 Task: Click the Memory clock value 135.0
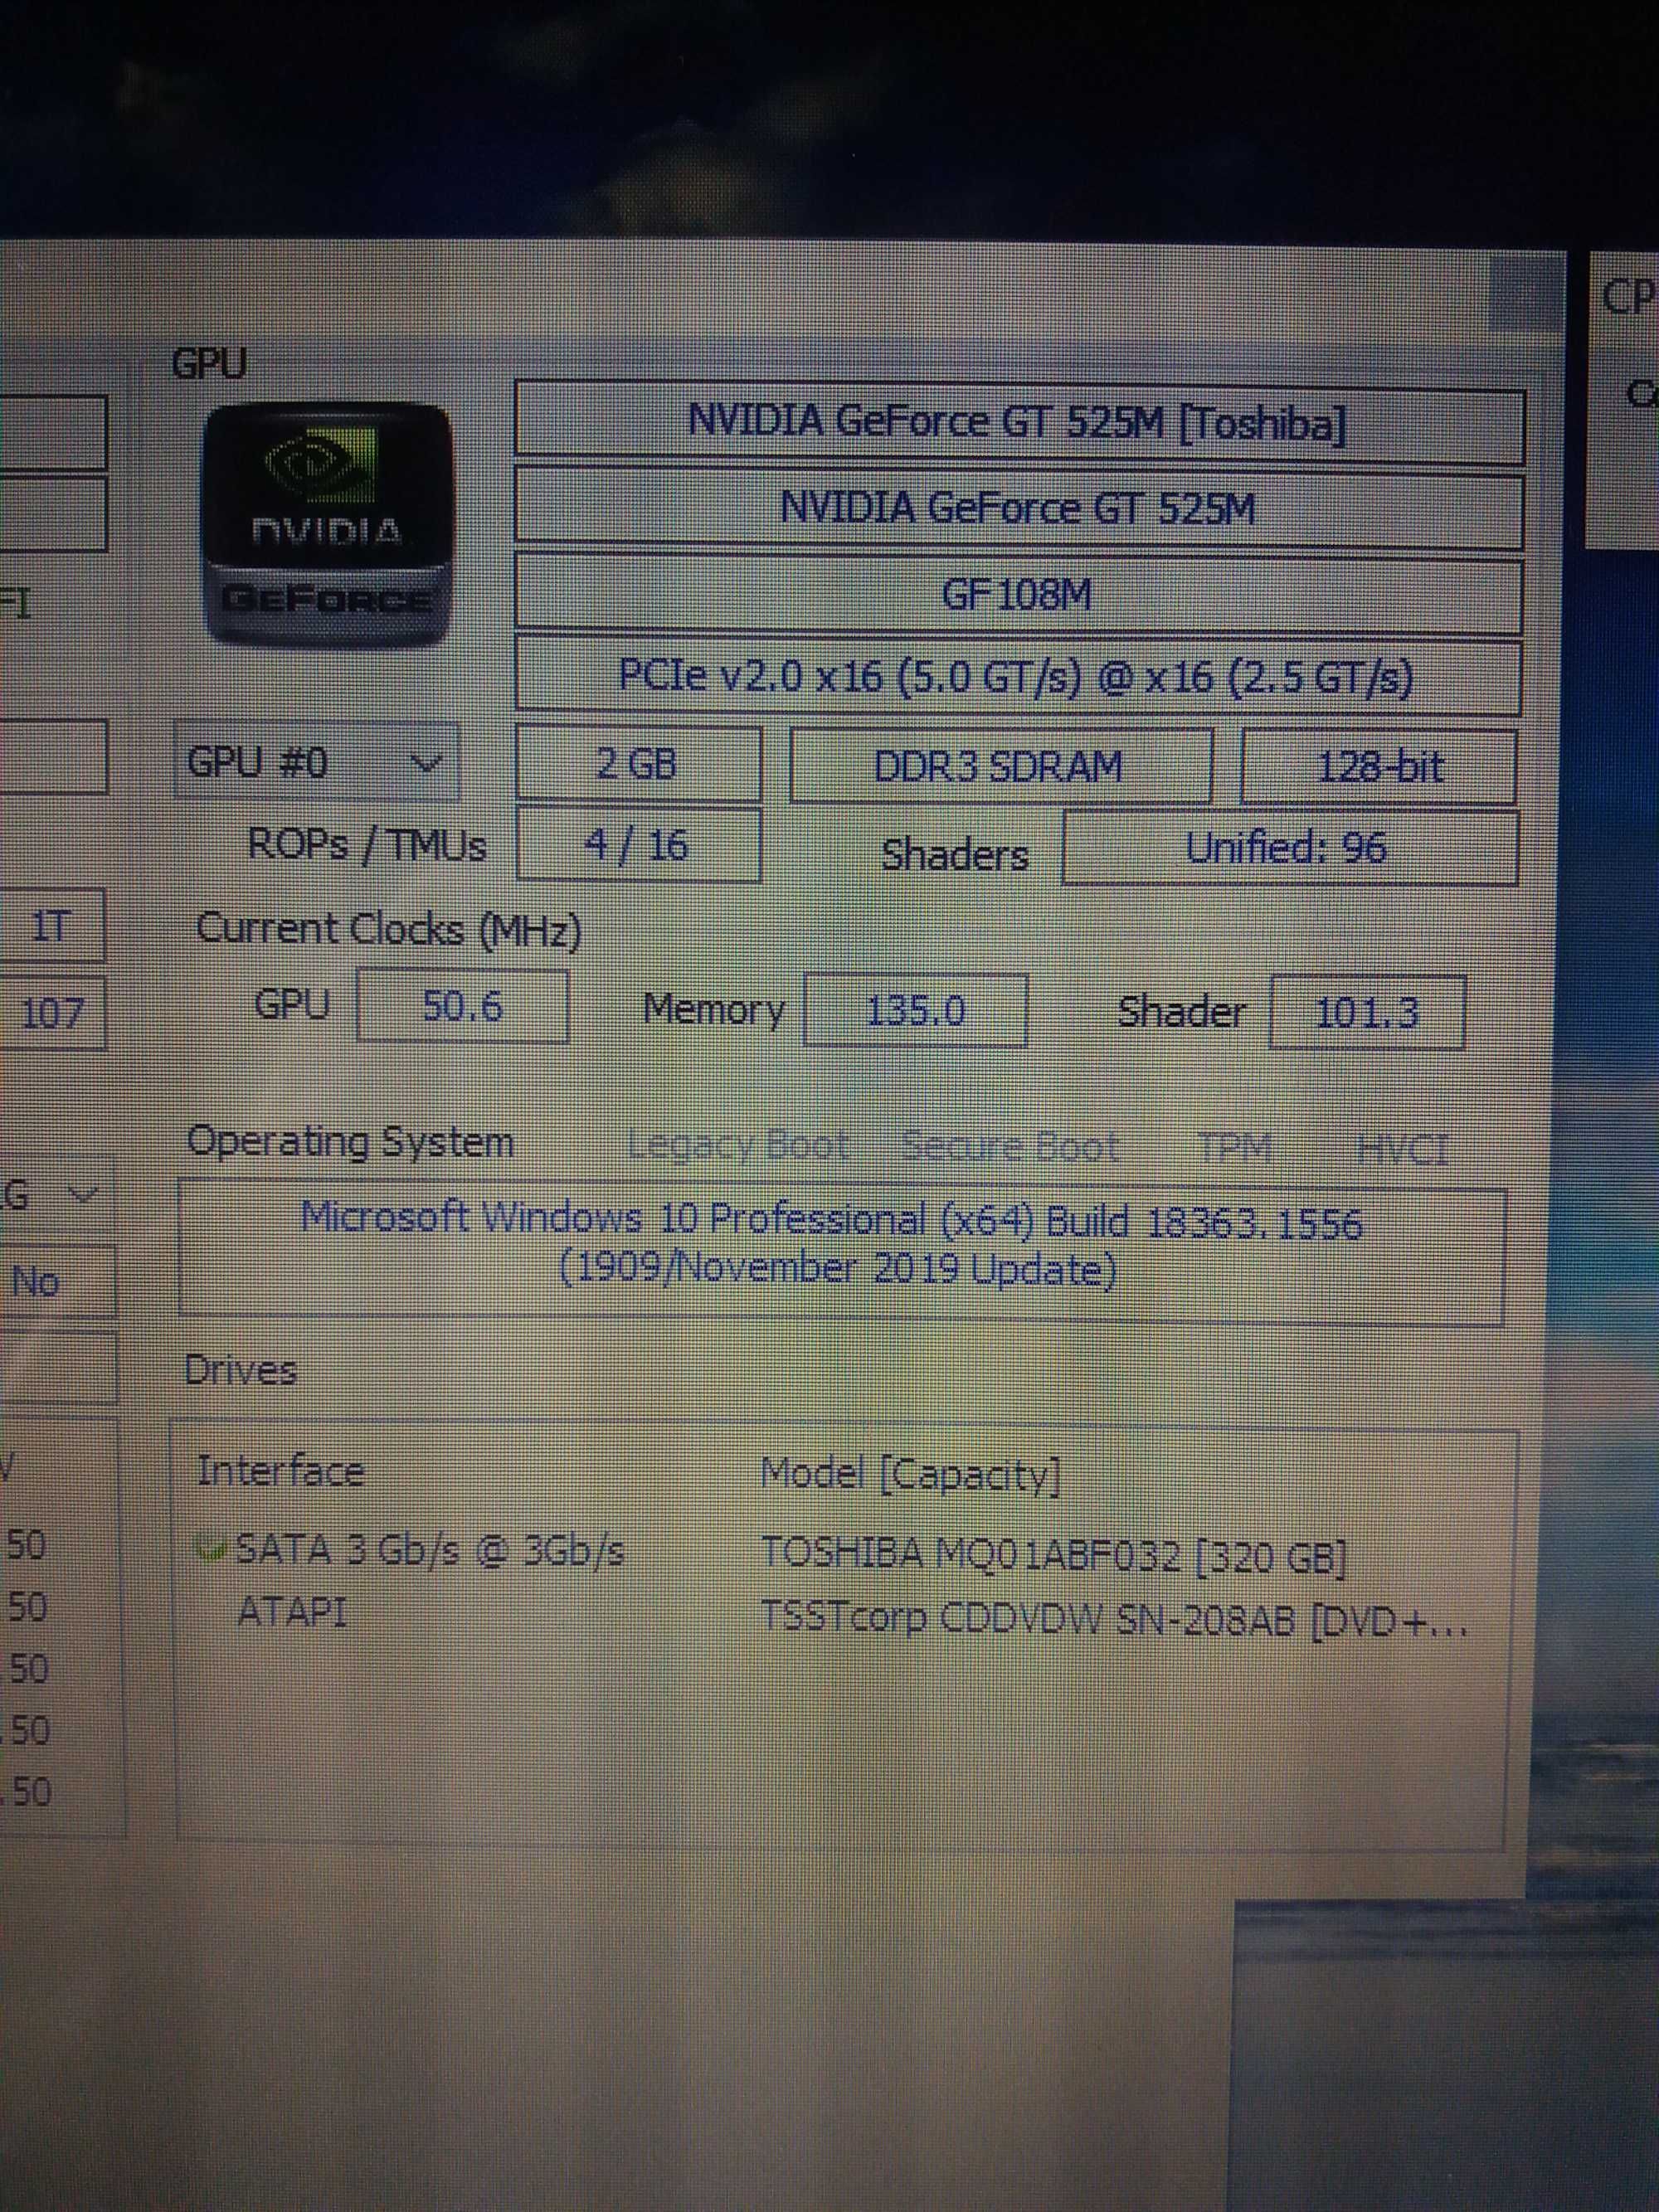[915, 1010]
